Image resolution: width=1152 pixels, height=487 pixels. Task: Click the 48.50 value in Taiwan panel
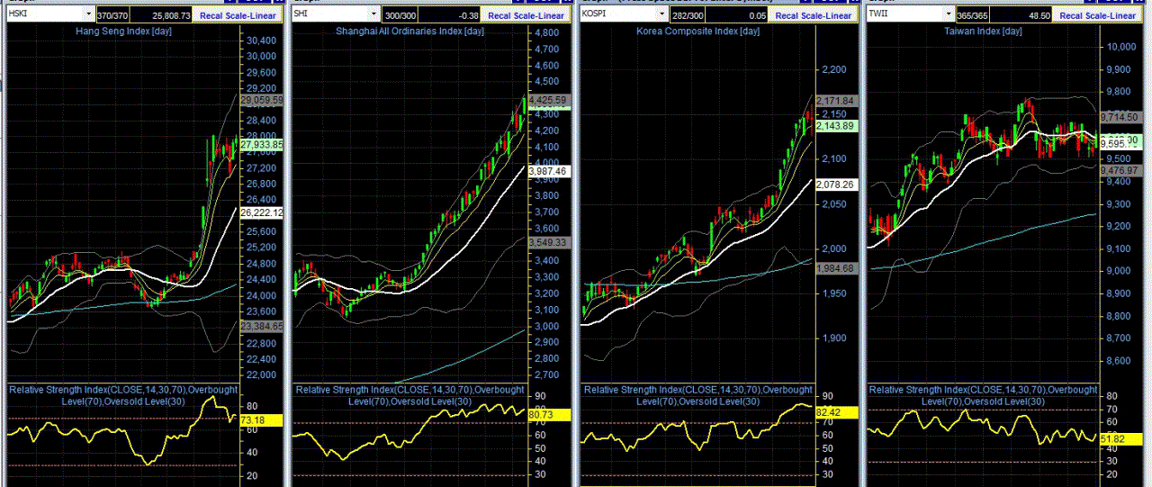(1022, 14)
